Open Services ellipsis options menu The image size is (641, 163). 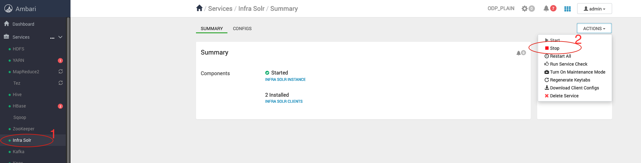(x=52, y=38)
